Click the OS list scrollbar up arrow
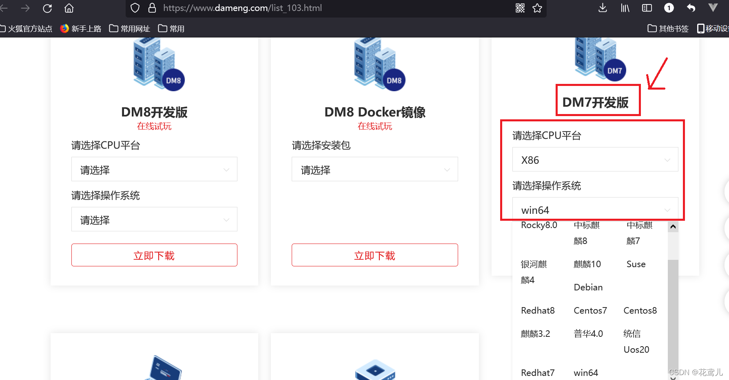Screen dimensions: 729x380 673,226
